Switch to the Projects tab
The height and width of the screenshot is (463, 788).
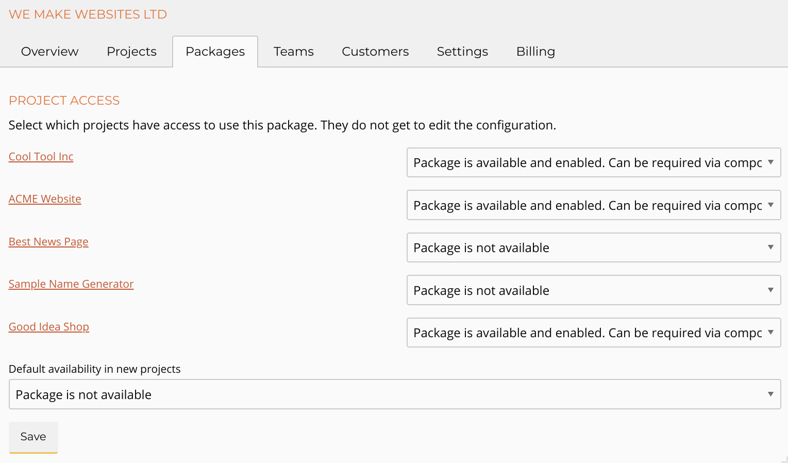click(x=131, y=52)
